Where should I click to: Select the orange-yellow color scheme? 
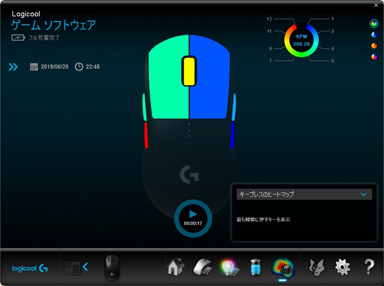coord(374,46)
